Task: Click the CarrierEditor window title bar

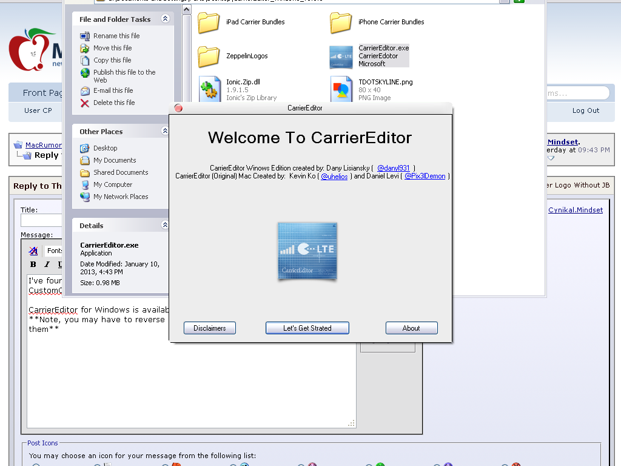Action: tap(311, 108)
